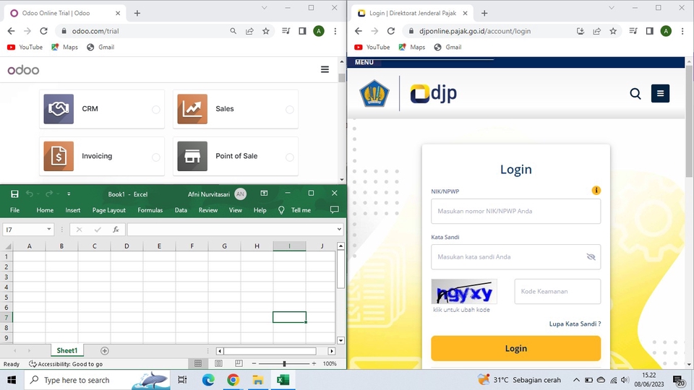The width and height of the screenshot is (694, 390).
Task: Open Odoo hamburger menu
Action: 325,69
